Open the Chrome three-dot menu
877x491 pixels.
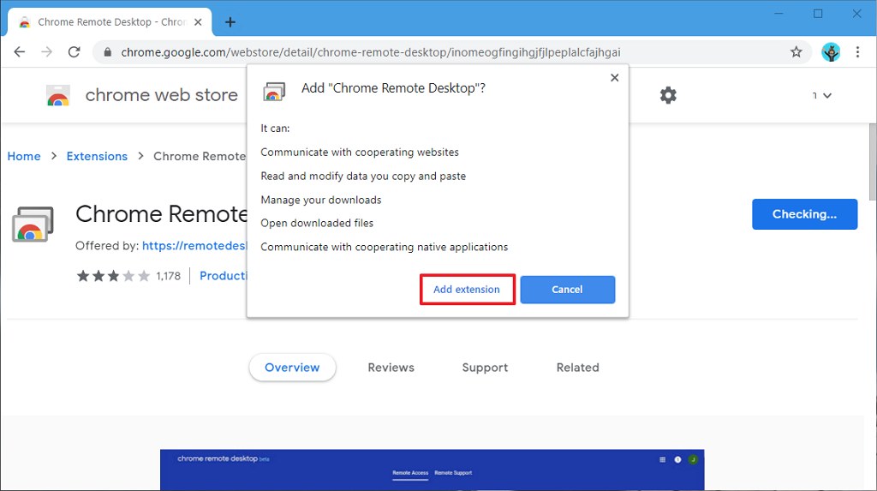[x=857, y=52]
